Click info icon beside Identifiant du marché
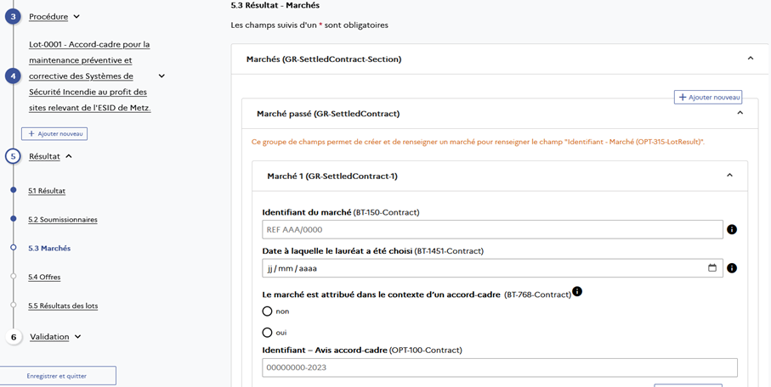This screenshot has width=771, height=387. pyautogui.click(x=732, y=229)
